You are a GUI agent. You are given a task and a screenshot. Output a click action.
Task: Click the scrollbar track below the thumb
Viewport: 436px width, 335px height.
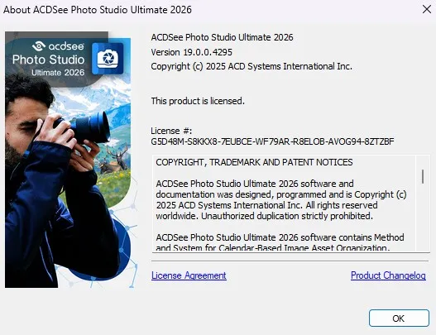[x=423, y=217]
